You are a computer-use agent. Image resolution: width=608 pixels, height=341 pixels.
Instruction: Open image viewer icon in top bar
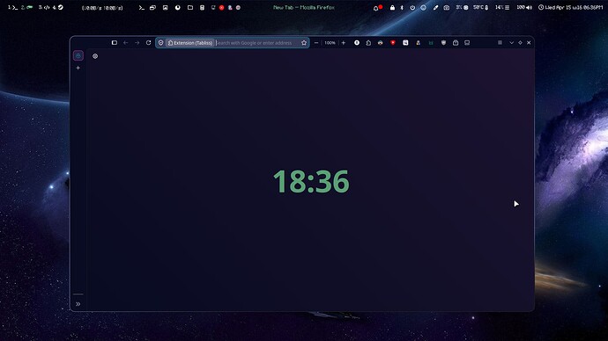[165, 7]
